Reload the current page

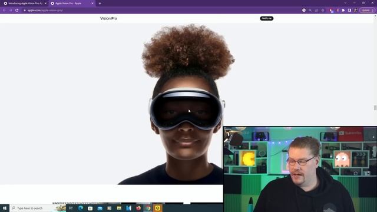[17, 11]
